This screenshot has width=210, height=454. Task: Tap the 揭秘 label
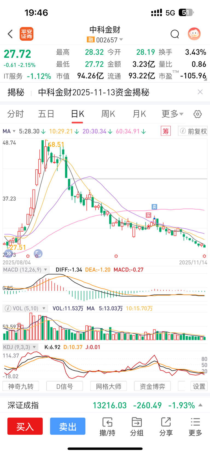16,92
